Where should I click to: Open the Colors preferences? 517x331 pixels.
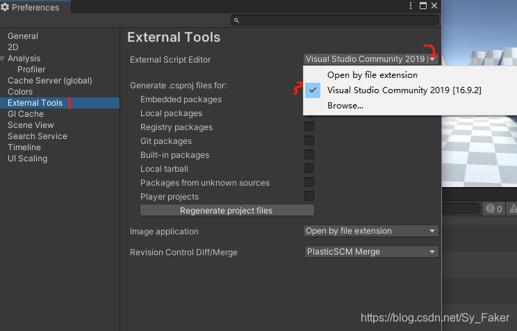pos(20,92)
